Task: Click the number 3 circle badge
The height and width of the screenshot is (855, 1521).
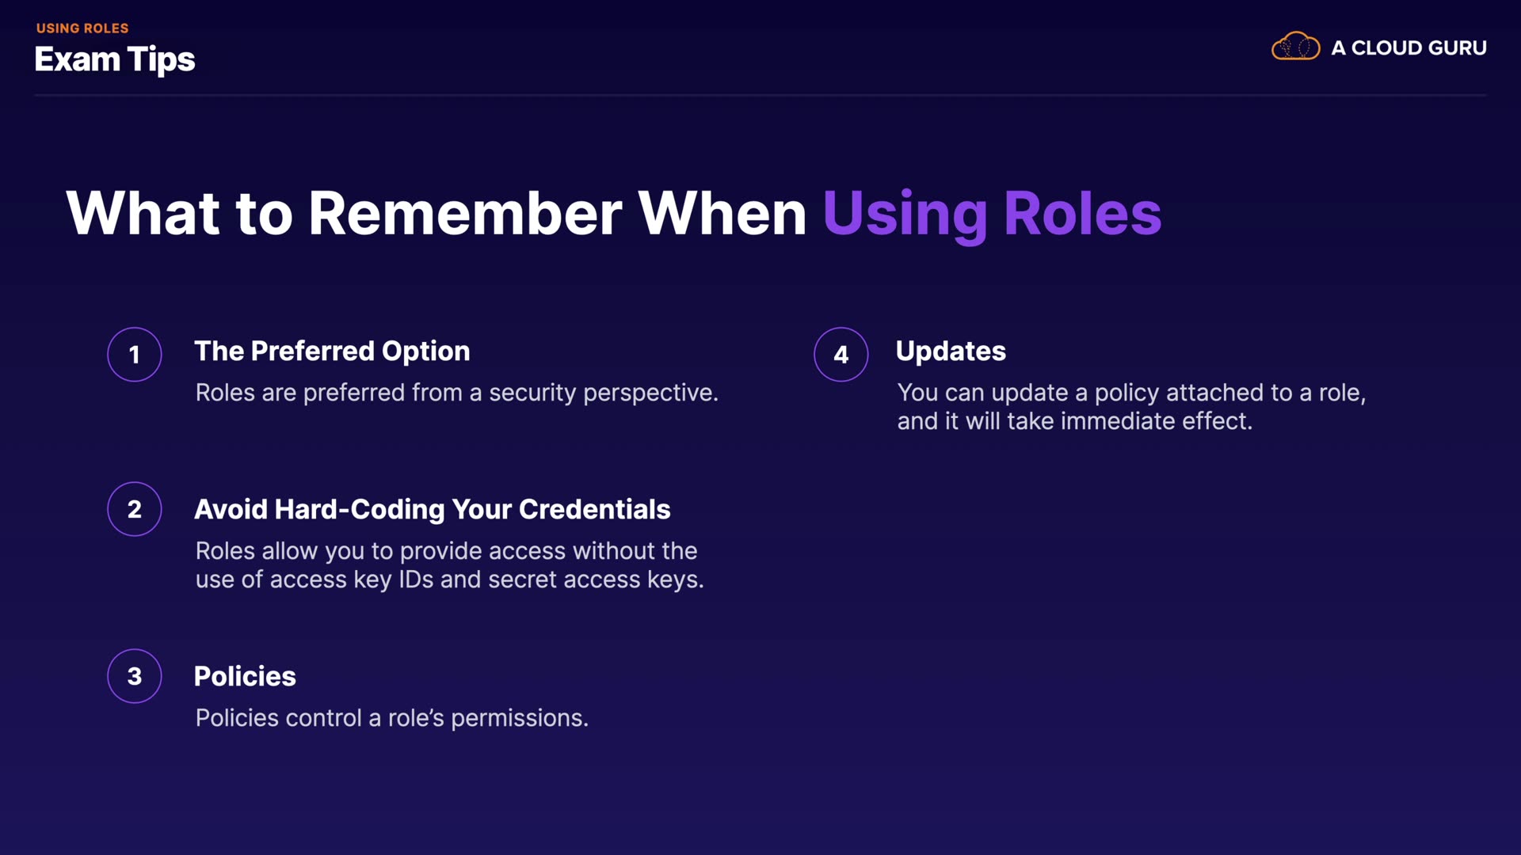Action: pyautogui.click(x=135, y=676)
